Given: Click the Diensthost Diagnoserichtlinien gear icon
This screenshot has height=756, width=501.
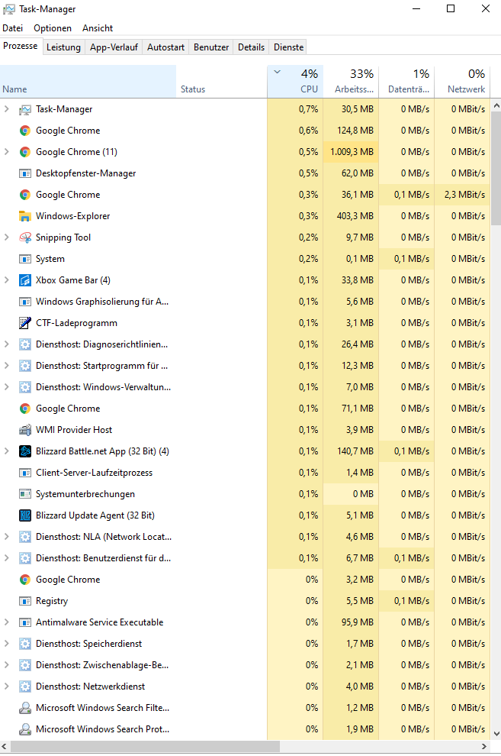Looking at the screenshot, I should coord(25,344).
